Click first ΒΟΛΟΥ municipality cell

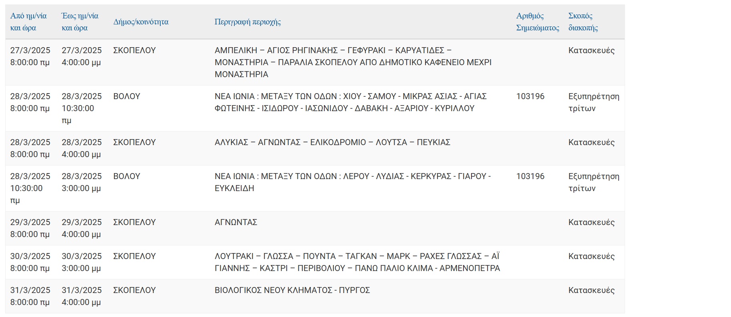pyautogui.click(x=126, y=96)
